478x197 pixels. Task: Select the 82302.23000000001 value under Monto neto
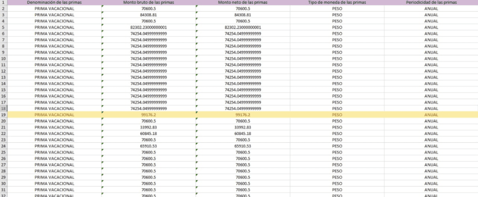point(243,28)
